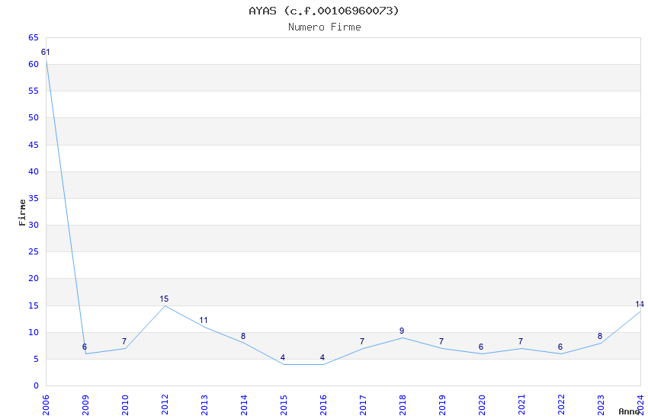The height and width of the screenshot is (419, 648).
Task: Click x-axis year label 2019
Action: coord(442,405)
